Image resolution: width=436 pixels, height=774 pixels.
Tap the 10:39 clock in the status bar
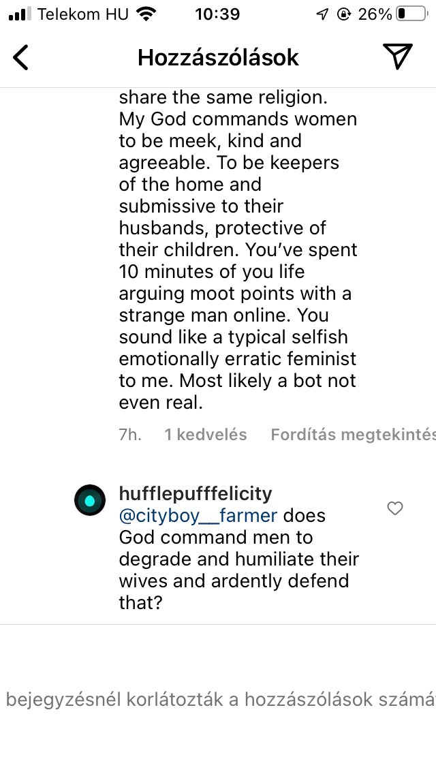[x=217, y=14]
